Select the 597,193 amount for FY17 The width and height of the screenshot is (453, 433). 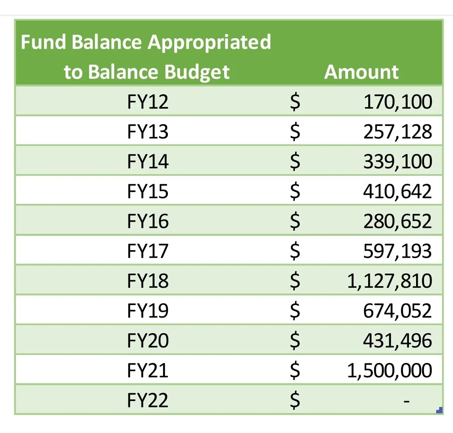pyautogui.click(x=398, y=251)
